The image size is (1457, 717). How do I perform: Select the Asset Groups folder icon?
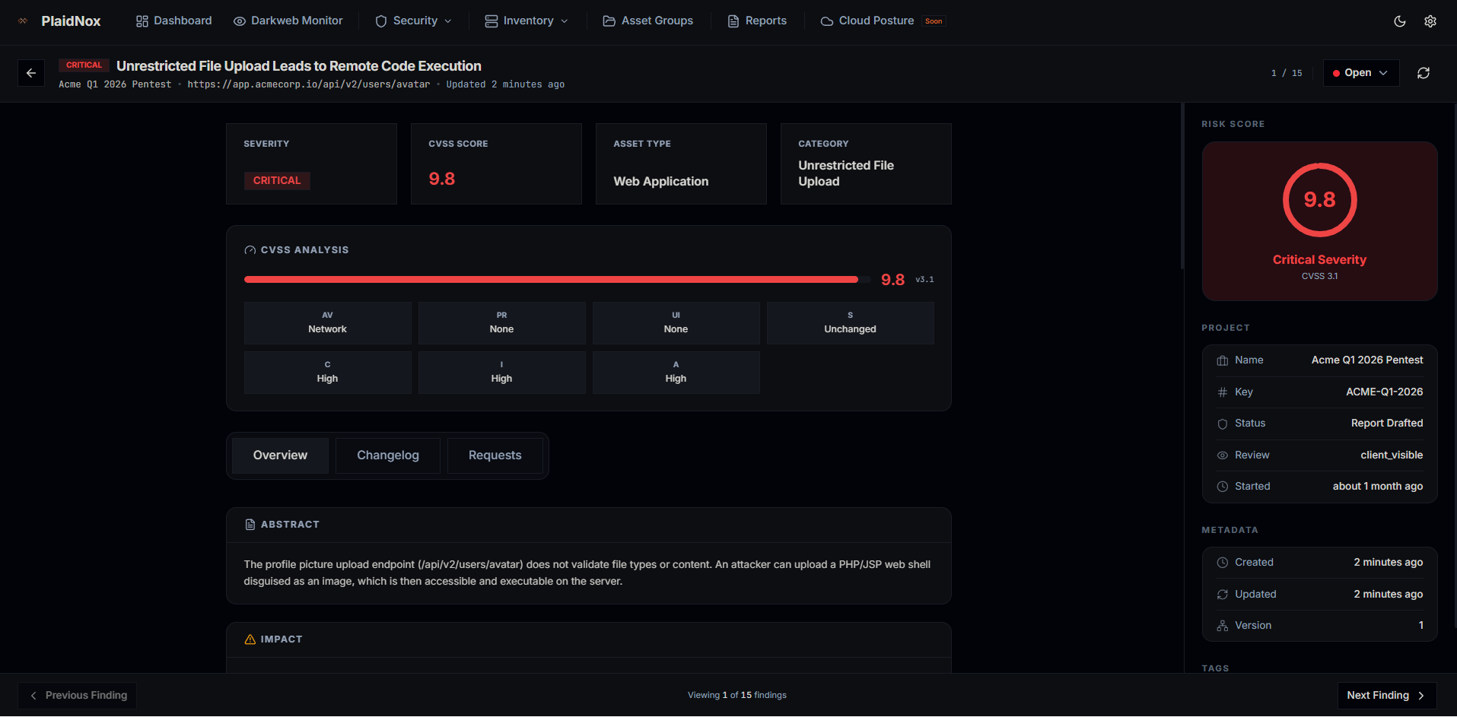click(x=608, y=21)
